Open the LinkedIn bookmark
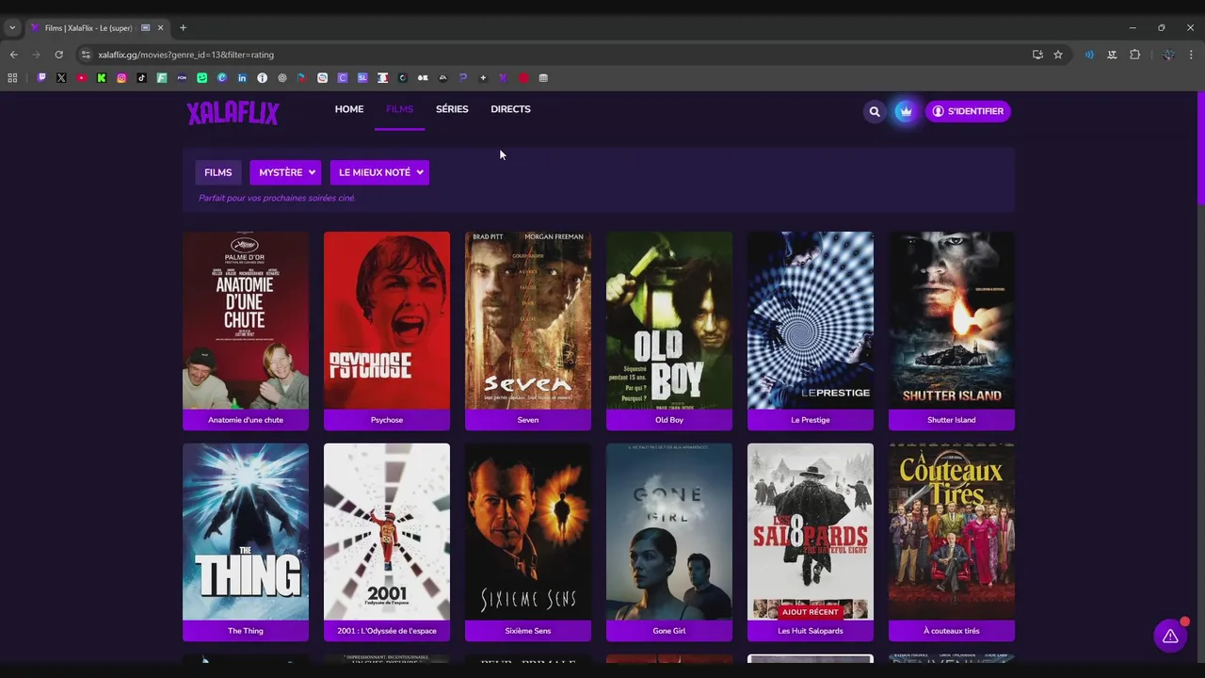 [242, 78]
